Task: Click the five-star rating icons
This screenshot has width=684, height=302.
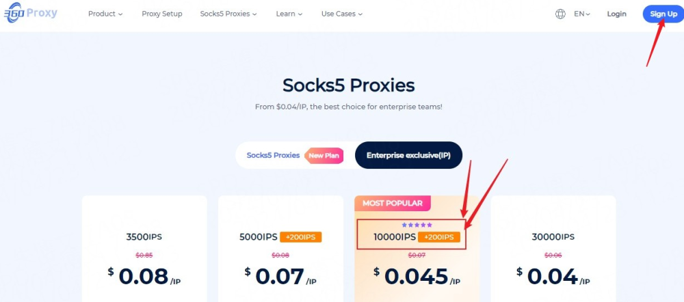Action: point(417,225)
